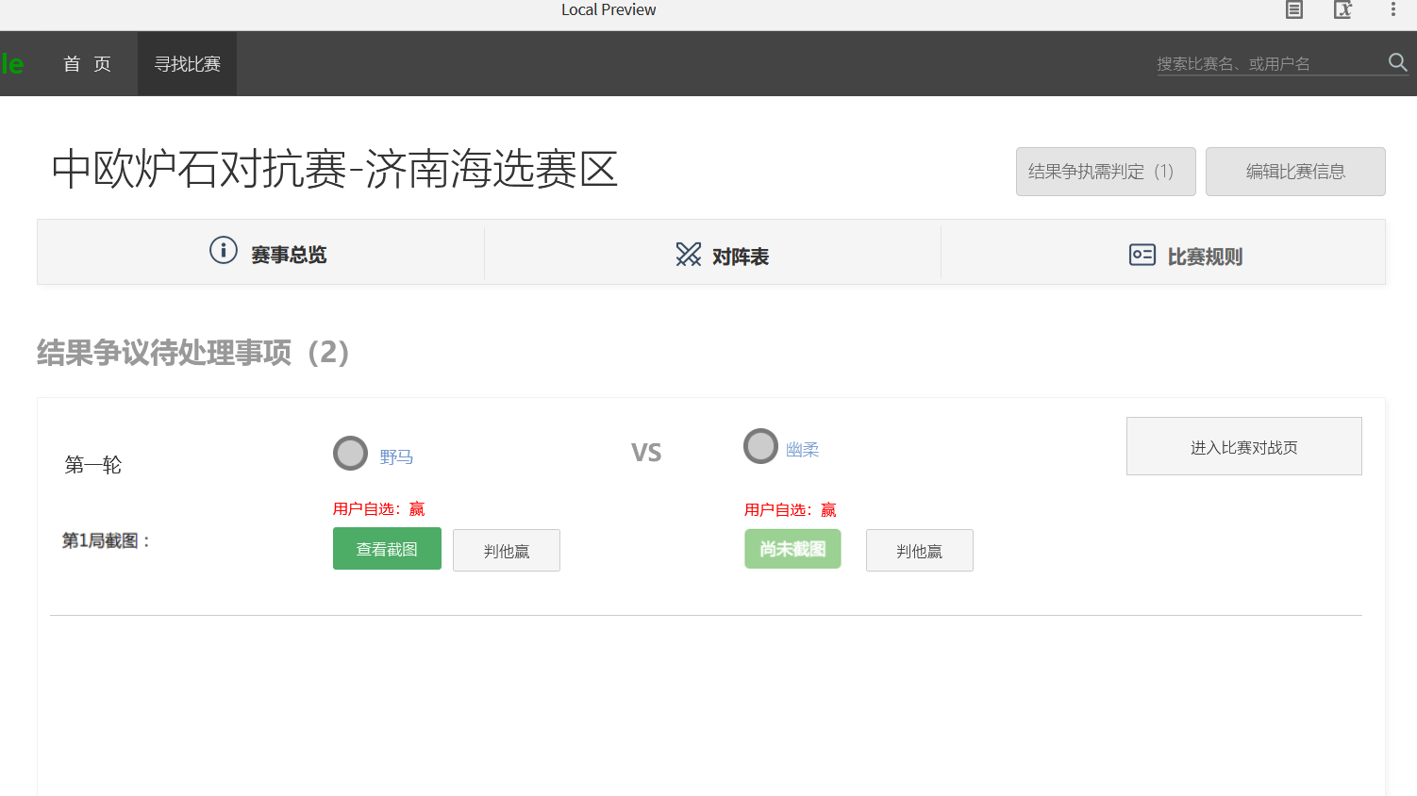Click 判他赢 under 野马

[507, 550]
